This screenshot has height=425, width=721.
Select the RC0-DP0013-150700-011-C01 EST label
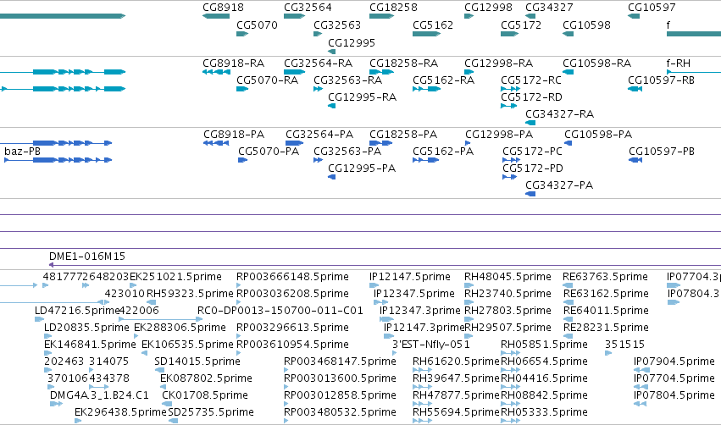tap(280, 310)
